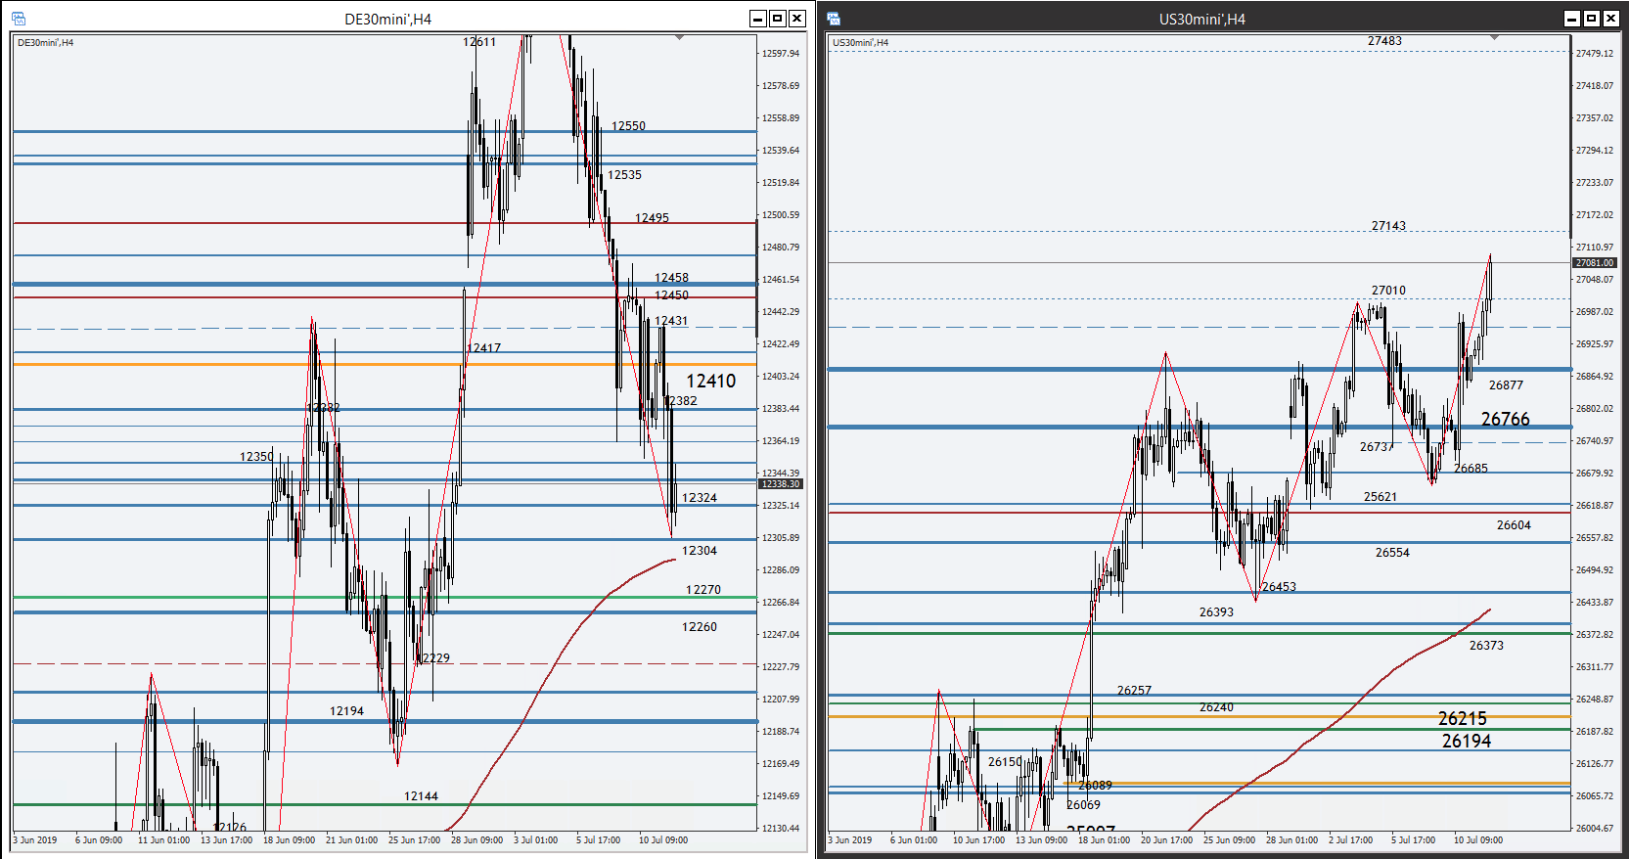Select the large 12410 label
Screen dimensions: 1630x859
[x=711, y=382]
